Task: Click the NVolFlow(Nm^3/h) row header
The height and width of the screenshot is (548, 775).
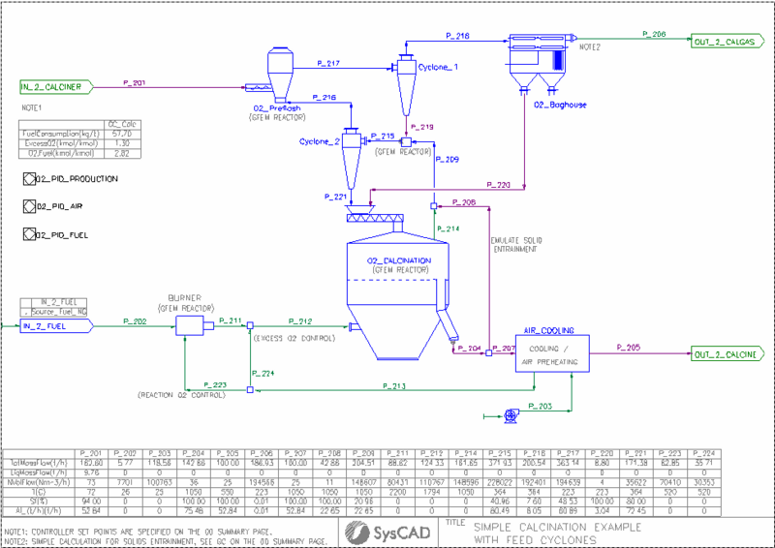Action: coord(39,482)
